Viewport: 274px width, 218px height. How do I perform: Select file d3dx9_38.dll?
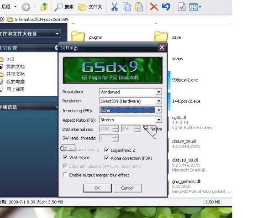click(x=184, y=141)
